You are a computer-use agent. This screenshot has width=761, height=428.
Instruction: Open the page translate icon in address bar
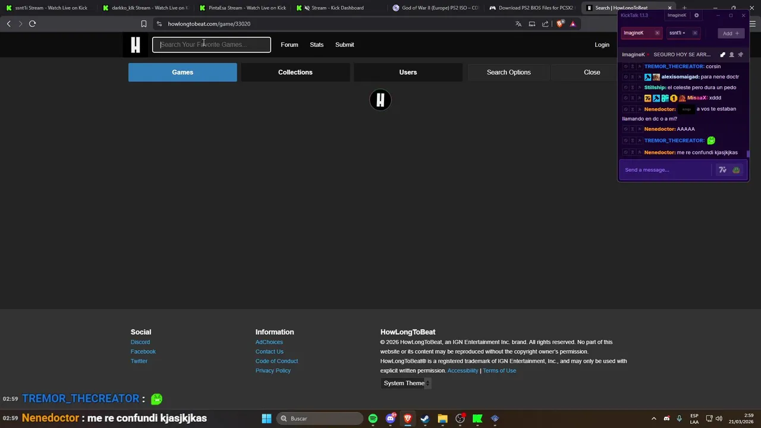point(518,24)
